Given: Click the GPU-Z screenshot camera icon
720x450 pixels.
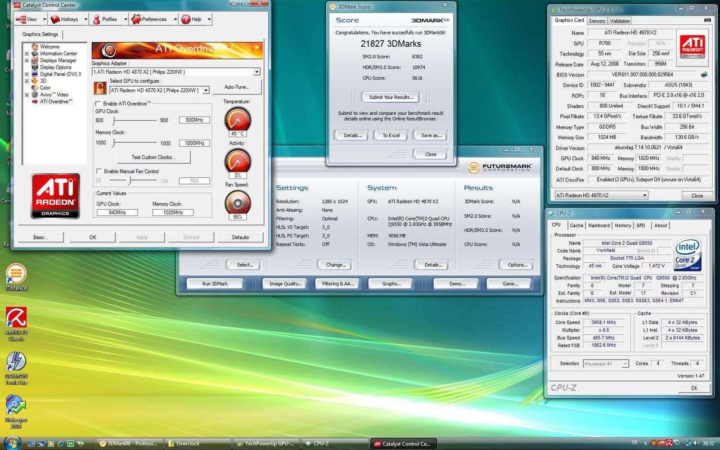Looking at the screenshot, I should (x=707, y=20).
